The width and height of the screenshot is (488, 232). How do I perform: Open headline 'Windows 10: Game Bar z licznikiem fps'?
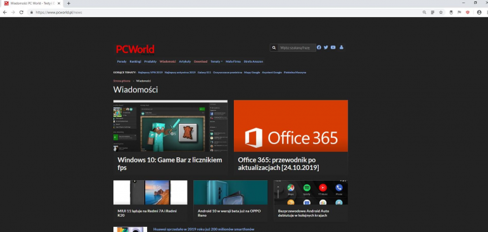(x=170, y=164)
